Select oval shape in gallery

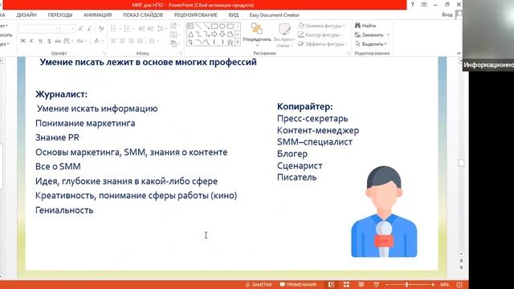click(222, 26)
